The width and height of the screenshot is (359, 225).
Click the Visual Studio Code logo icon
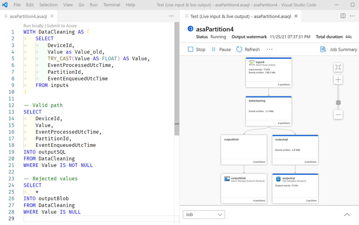pyautogui.click(x=5, y=5)
